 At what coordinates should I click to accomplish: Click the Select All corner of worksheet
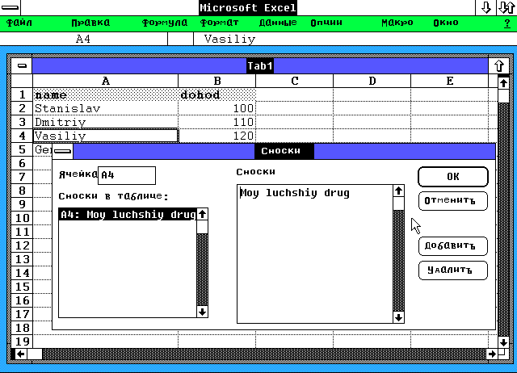(22, 81)
